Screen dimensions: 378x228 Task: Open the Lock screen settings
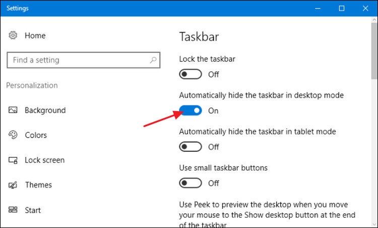(x=44, y=160)
